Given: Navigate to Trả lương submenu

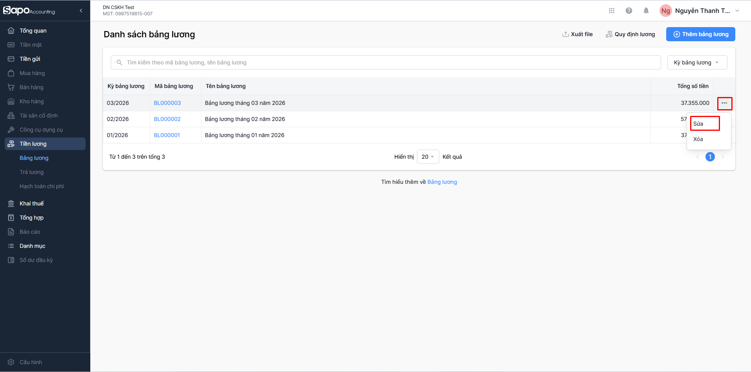Looking at the screenshot, I should point(32,172).
